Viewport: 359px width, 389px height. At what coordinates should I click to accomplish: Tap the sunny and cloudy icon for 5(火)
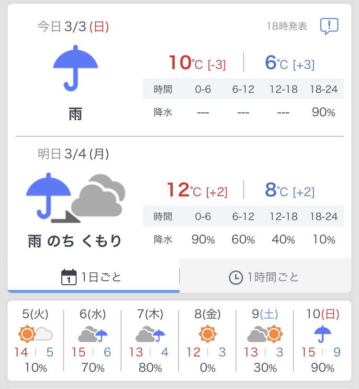coord(35,334)
